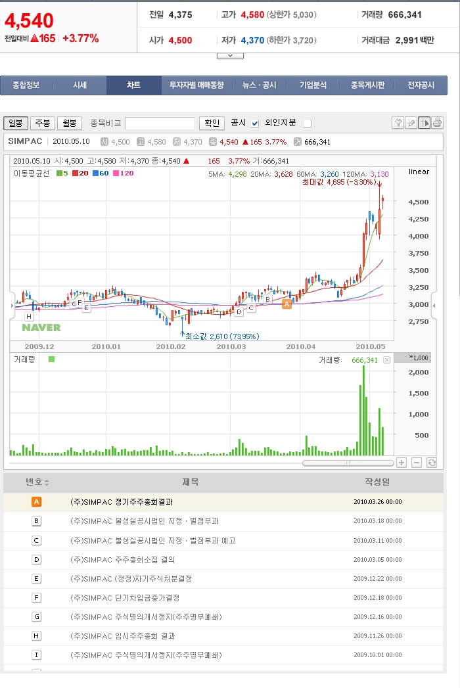Viewport: 460px width, 688px height.
Task: Open the 전자공시 tab
Action: [x=421, y=85]
